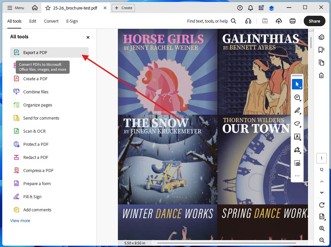The image size is (331, 247).
Task: Upload the file to cloud storage
Action: 278,21
